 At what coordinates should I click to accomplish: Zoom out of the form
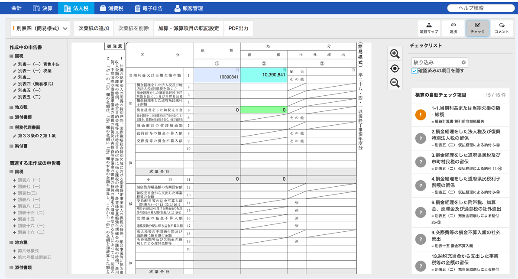coord(395,83)
